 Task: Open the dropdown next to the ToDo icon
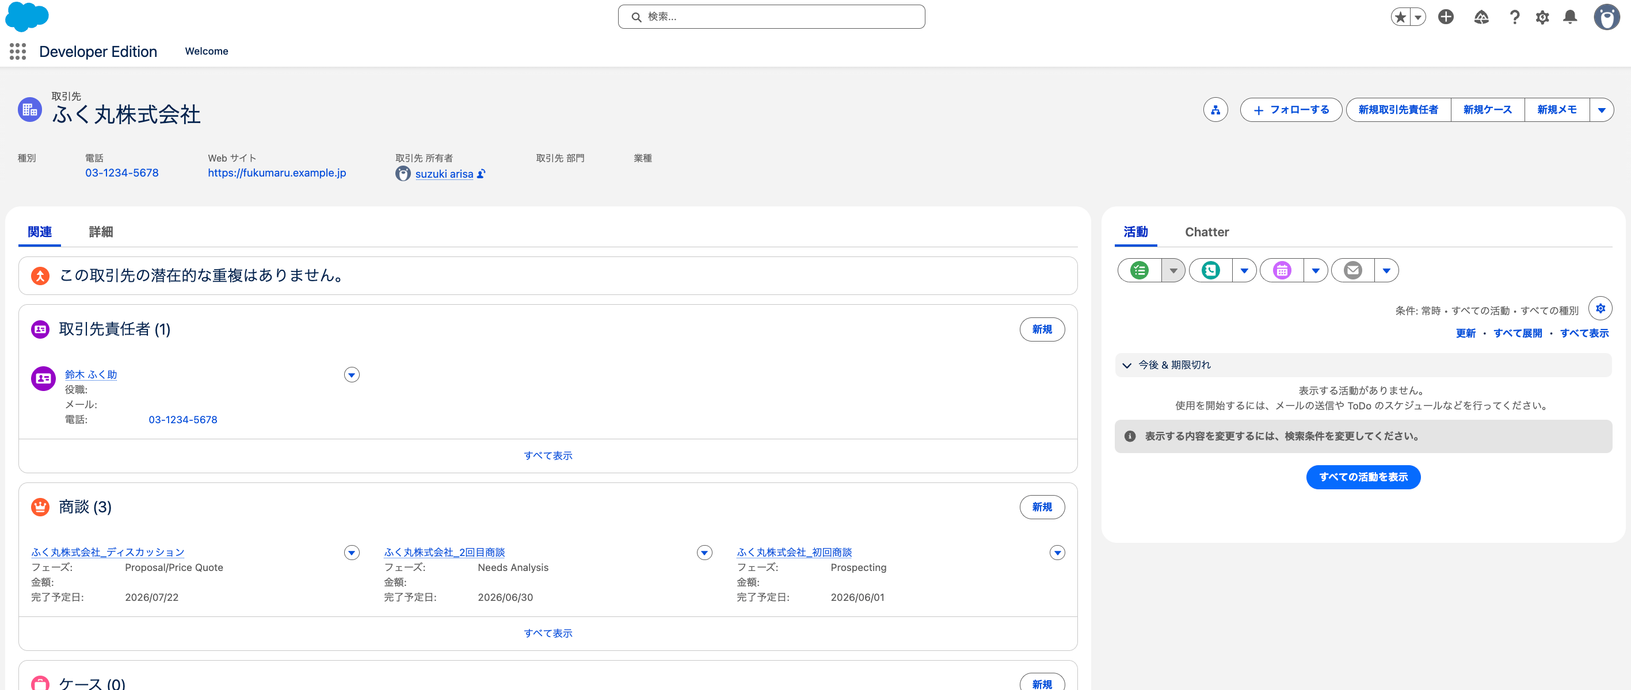pos(1173,271)
